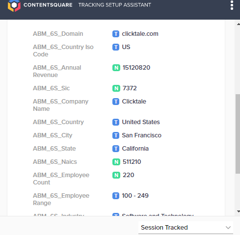Click the Contentsquare hexagon logo

click(14, 5)
